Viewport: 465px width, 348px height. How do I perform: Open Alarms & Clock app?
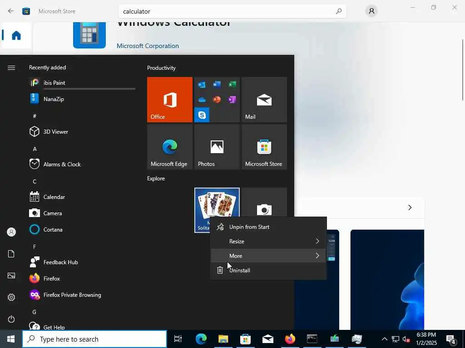tap(82, 164)
